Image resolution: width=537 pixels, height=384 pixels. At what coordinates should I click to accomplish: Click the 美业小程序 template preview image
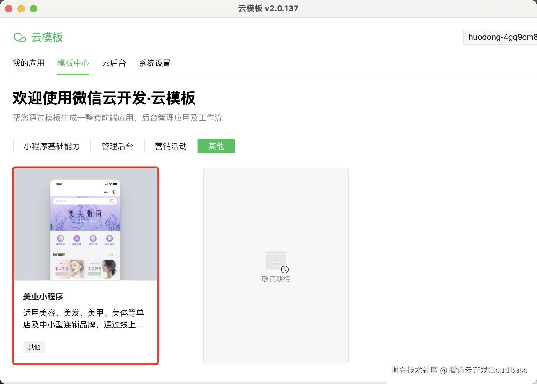85,224
